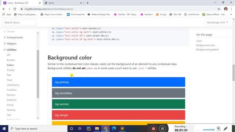Open the Borders utilities page

(x=11, y=60)
